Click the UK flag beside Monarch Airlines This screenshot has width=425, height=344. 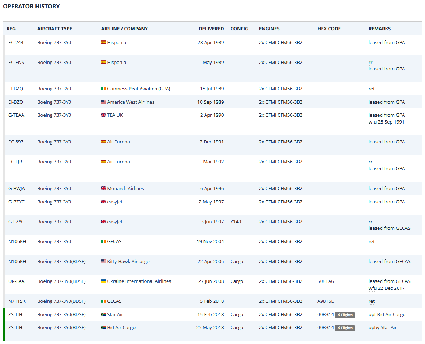pos(103,188)
